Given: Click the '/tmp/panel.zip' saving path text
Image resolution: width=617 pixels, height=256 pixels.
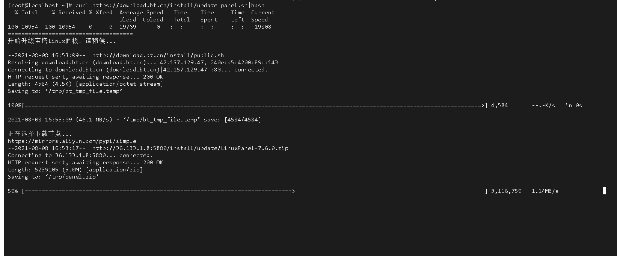Looking at the screenshot, I should [x=72, y=177].
